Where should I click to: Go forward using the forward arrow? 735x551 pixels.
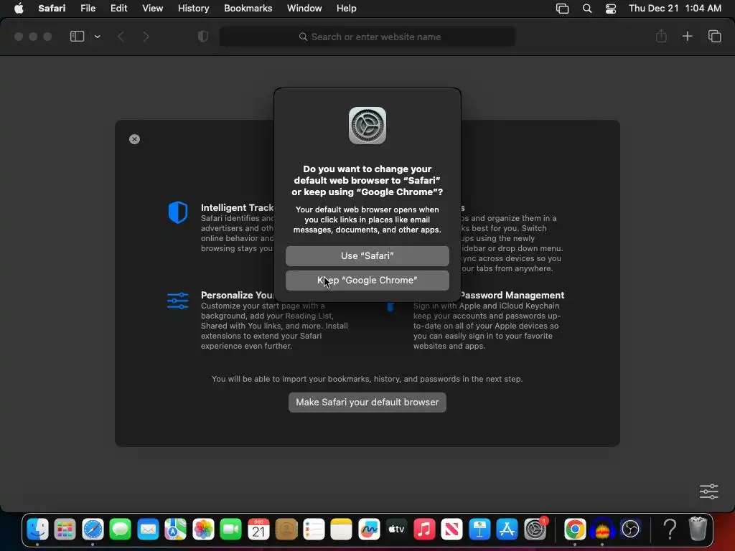tap(146, 37)
